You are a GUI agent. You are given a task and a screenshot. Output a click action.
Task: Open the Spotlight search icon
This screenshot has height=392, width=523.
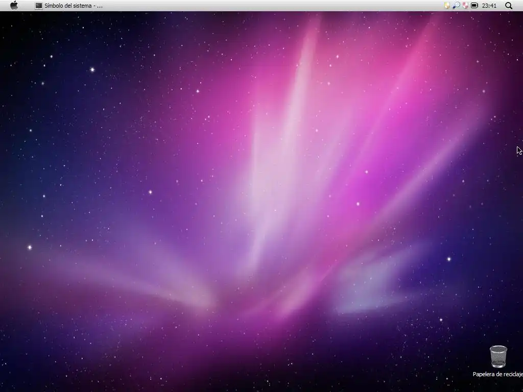[x=509, y=6]
